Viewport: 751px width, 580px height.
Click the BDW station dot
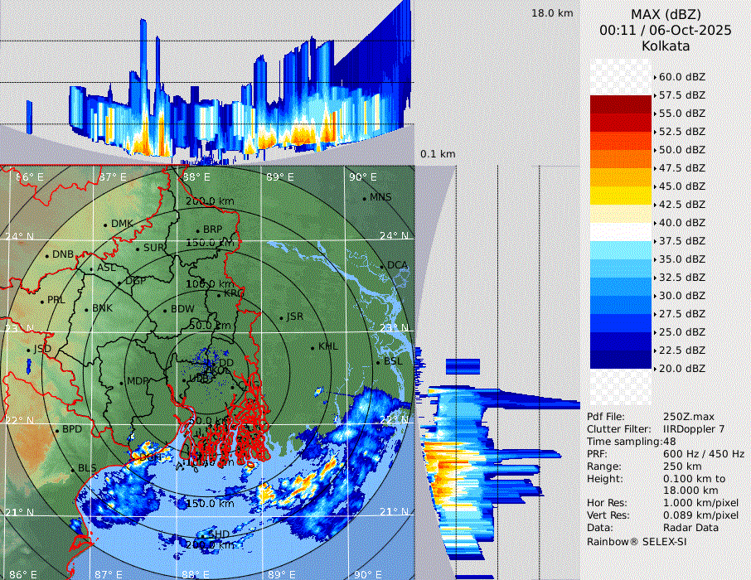[x=165, y=310]
